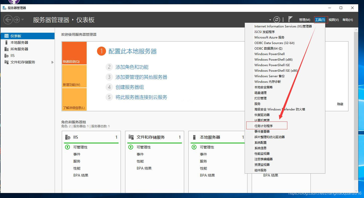
Task: Click IIS tile header icon
Action: (x=68, y=137)
